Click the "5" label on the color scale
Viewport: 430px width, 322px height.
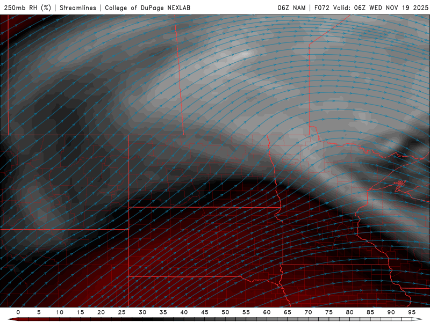pos(39,312)
